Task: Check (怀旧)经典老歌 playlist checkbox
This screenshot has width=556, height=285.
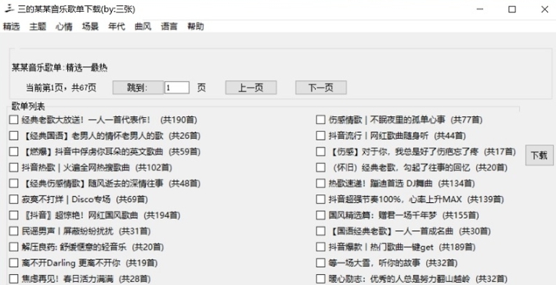Action: point(320,168)
